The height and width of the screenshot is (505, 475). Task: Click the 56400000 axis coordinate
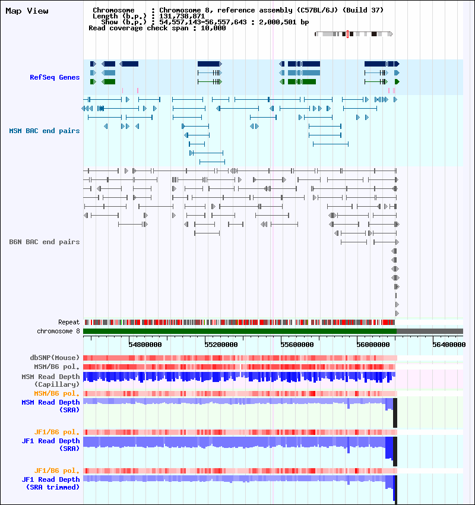point(449,345)
